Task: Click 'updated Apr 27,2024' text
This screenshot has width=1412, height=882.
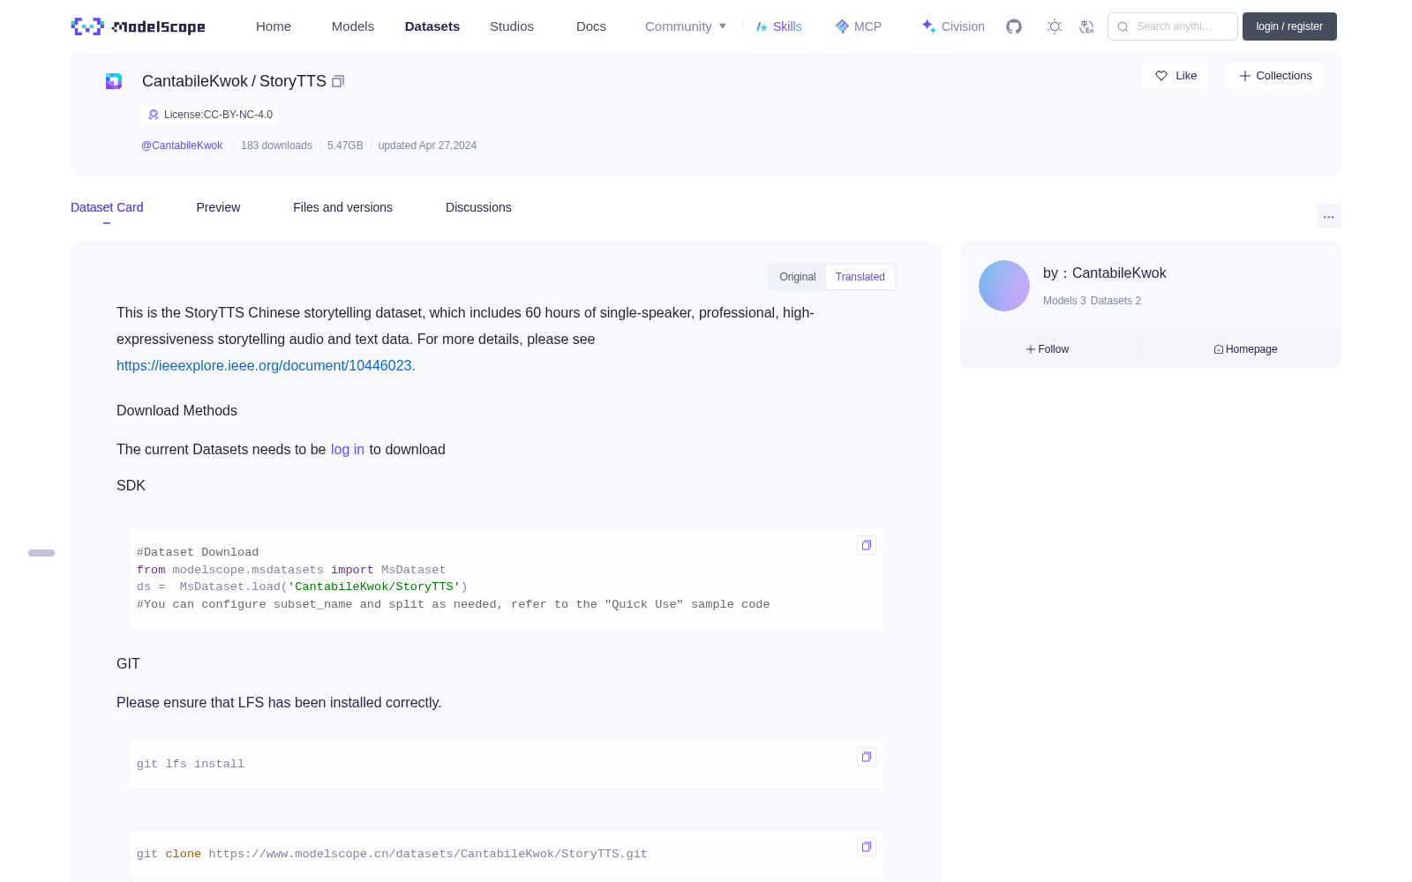Action: pos(427,146)
